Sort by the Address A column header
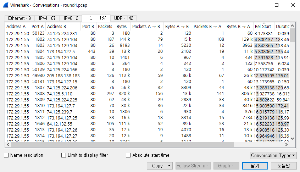The image size is (300, 172). click(17, 26)
